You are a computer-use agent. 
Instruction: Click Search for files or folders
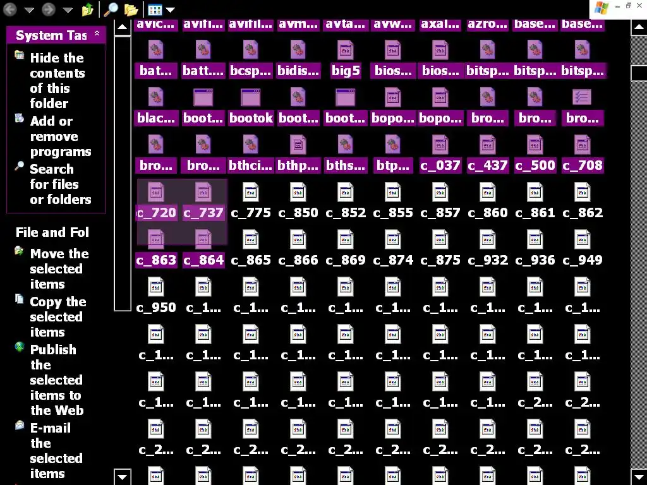[60, 184]
